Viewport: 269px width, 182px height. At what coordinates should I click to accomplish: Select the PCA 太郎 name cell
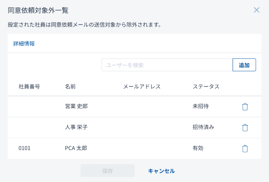coord(76,148)
